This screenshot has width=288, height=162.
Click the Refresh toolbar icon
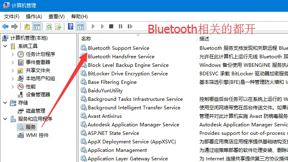[x=49, y=26]
